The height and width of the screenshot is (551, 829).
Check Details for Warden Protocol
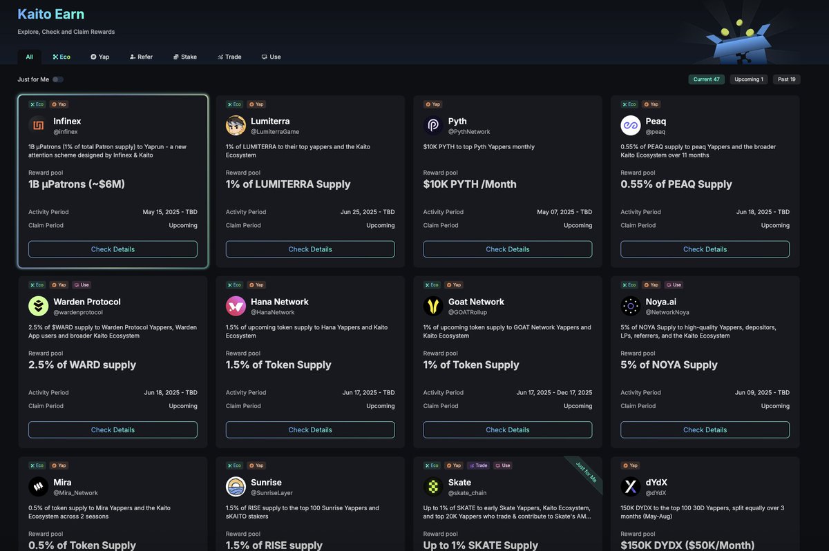point(113,429)
